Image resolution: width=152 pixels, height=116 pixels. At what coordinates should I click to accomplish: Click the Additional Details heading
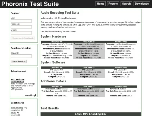coord(53,81)
